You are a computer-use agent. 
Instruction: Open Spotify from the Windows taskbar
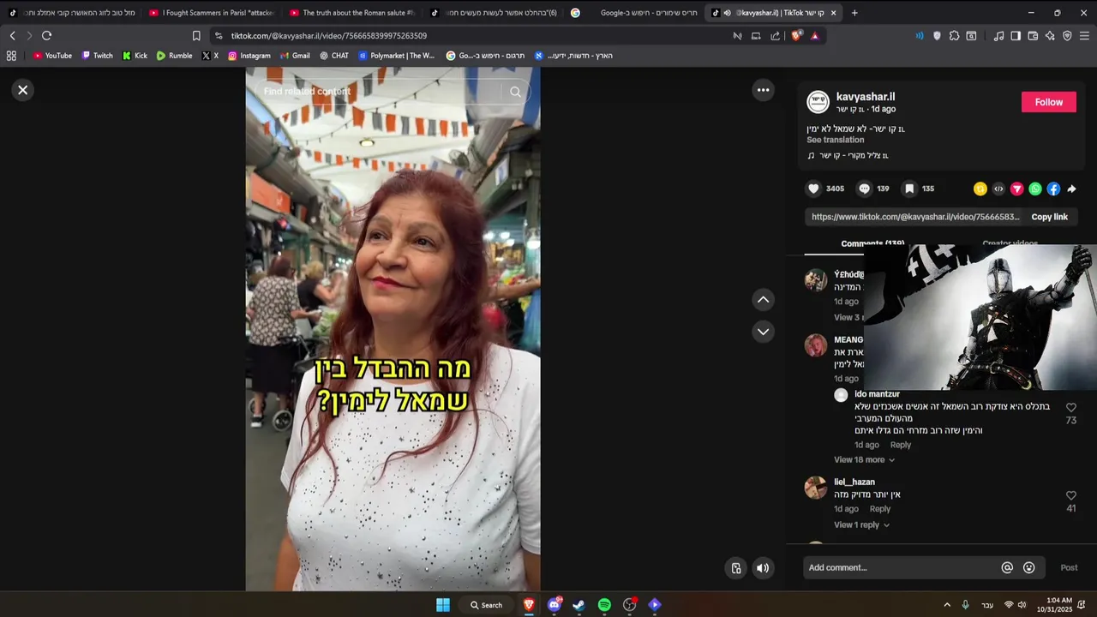604,605
